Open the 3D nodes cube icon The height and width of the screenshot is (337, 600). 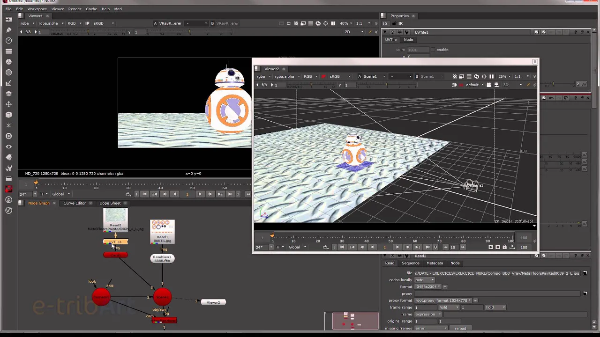tap(8, 115)
